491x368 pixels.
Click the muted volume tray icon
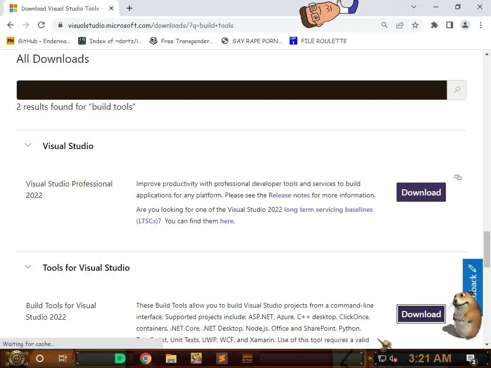coord(393,359)
